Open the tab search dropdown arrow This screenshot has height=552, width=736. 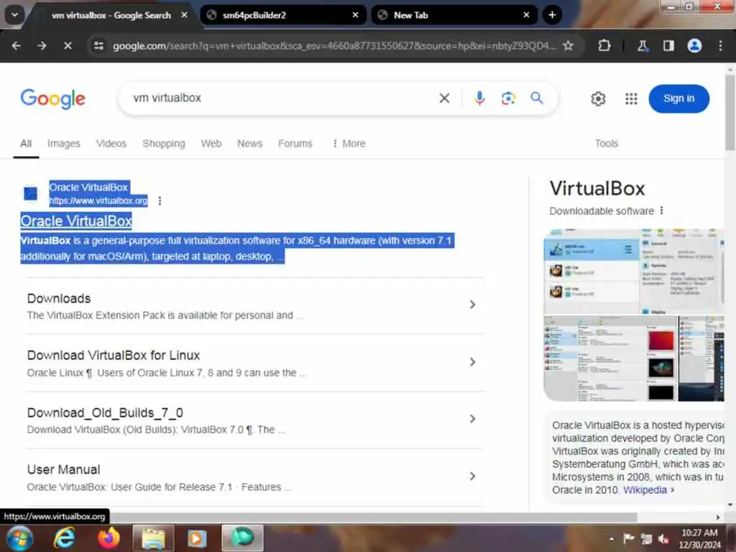click(14, 15)
